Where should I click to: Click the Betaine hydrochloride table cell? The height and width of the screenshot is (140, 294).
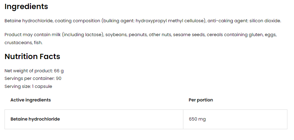pyautogui.click(x=94, y=119)
